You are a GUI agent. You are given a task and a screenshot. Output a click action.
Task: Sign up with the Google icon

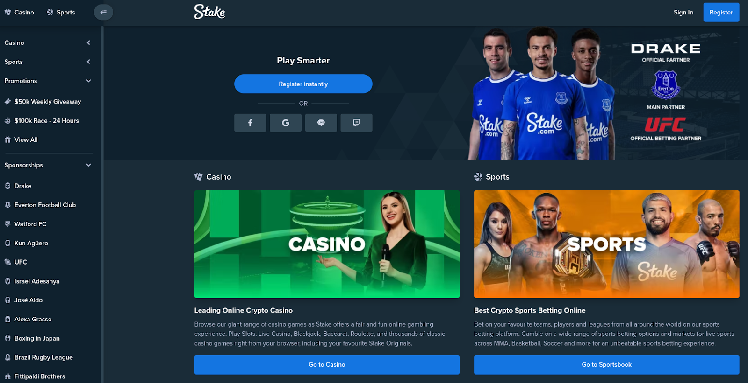(286, 123)
